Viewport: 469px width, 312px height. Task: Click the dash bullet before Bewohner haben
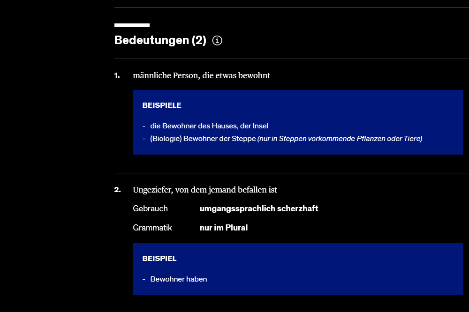(x=144, y=279)
